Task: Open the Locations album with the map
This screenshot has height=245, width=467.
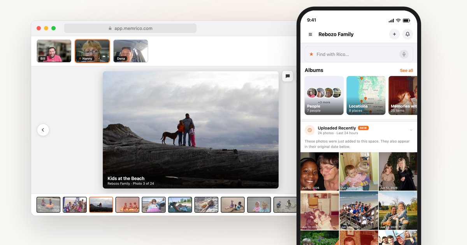Action: [366, 95]
